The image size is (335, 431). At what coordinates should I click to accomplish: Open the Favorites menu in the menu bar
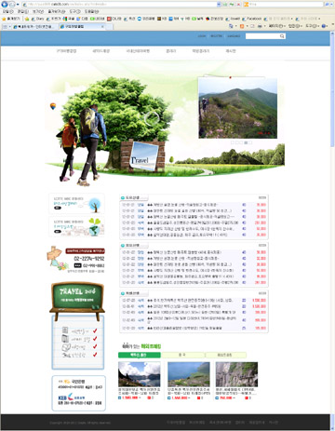pyautogui.click(x=57, y=11)
